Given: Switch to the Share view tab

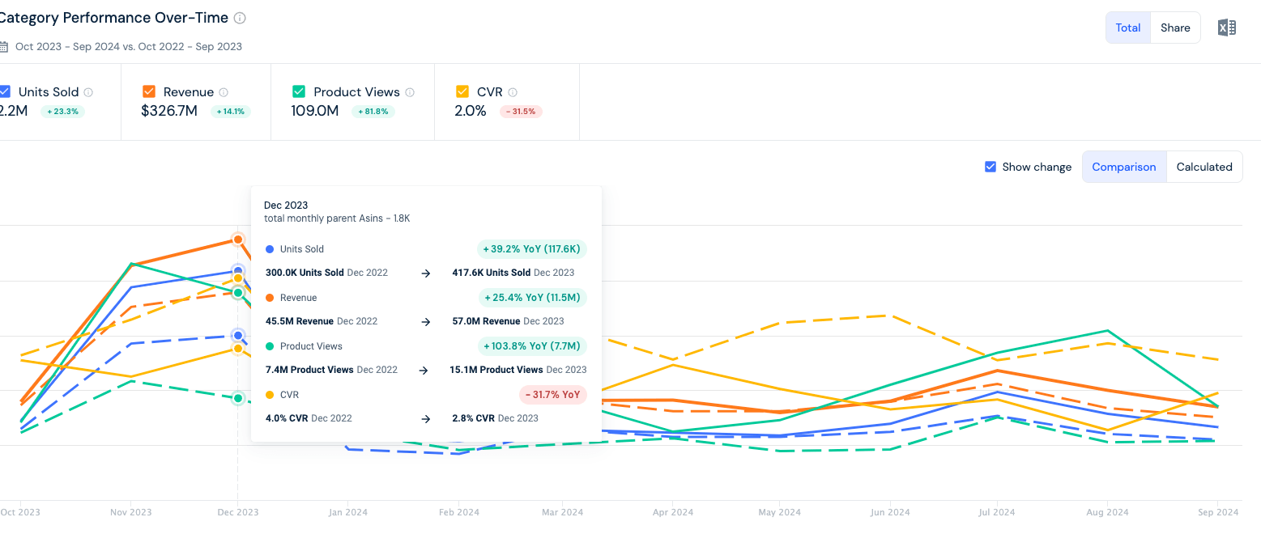Looking at the screenshot, I should pyautogui.click(x=1174, y=28).
